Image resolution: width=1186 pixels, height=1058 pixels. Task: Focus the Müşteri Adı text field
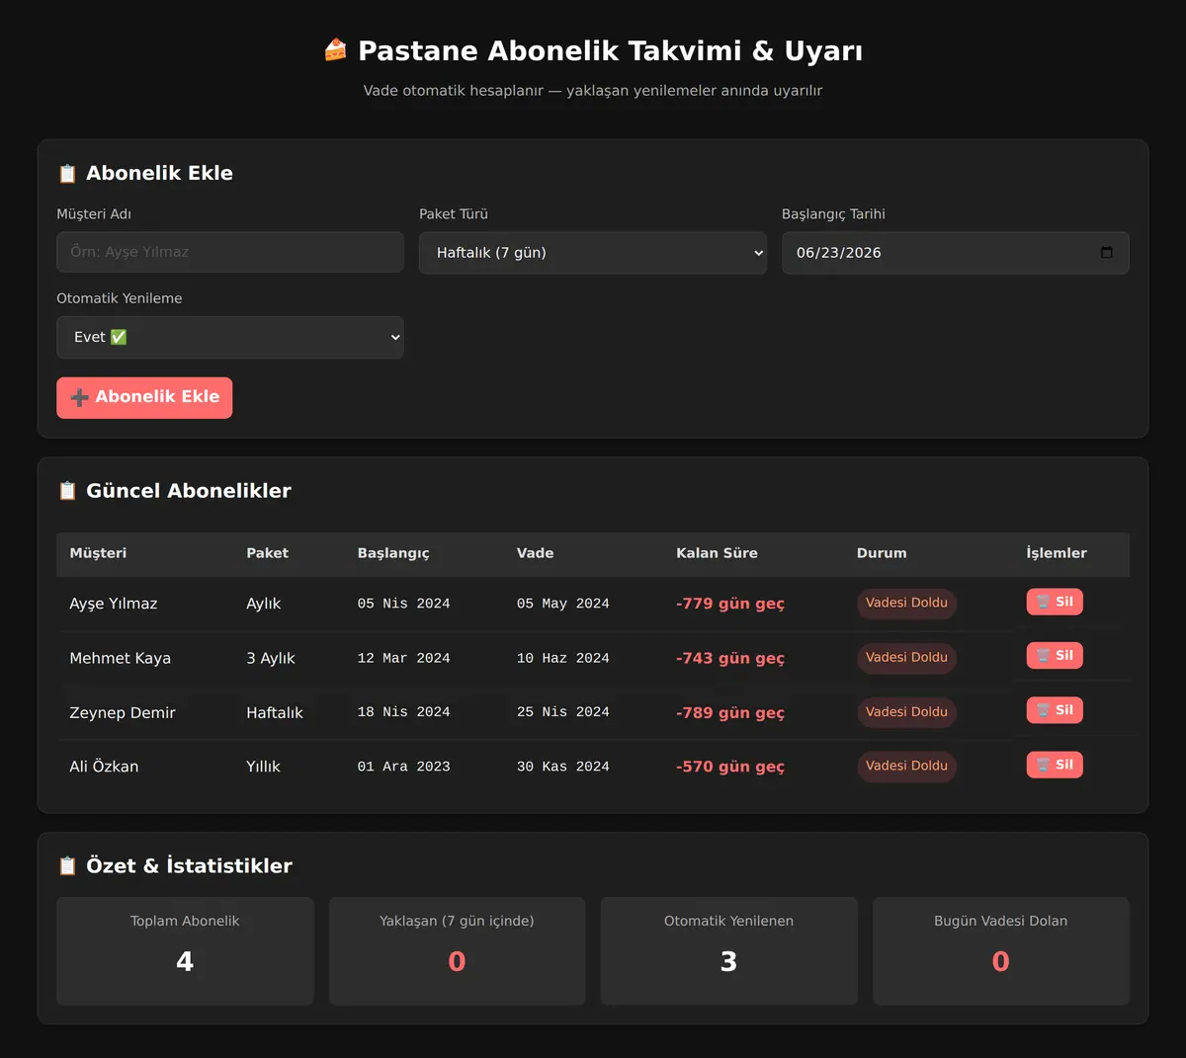pos(230,252)
